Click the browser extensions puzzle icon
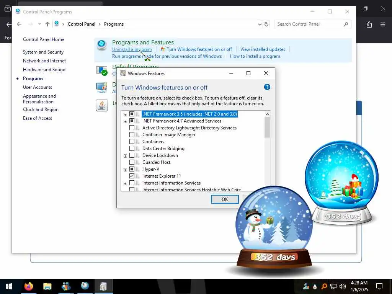This screenshot has height=294, width=392. (x=369, y=24)
